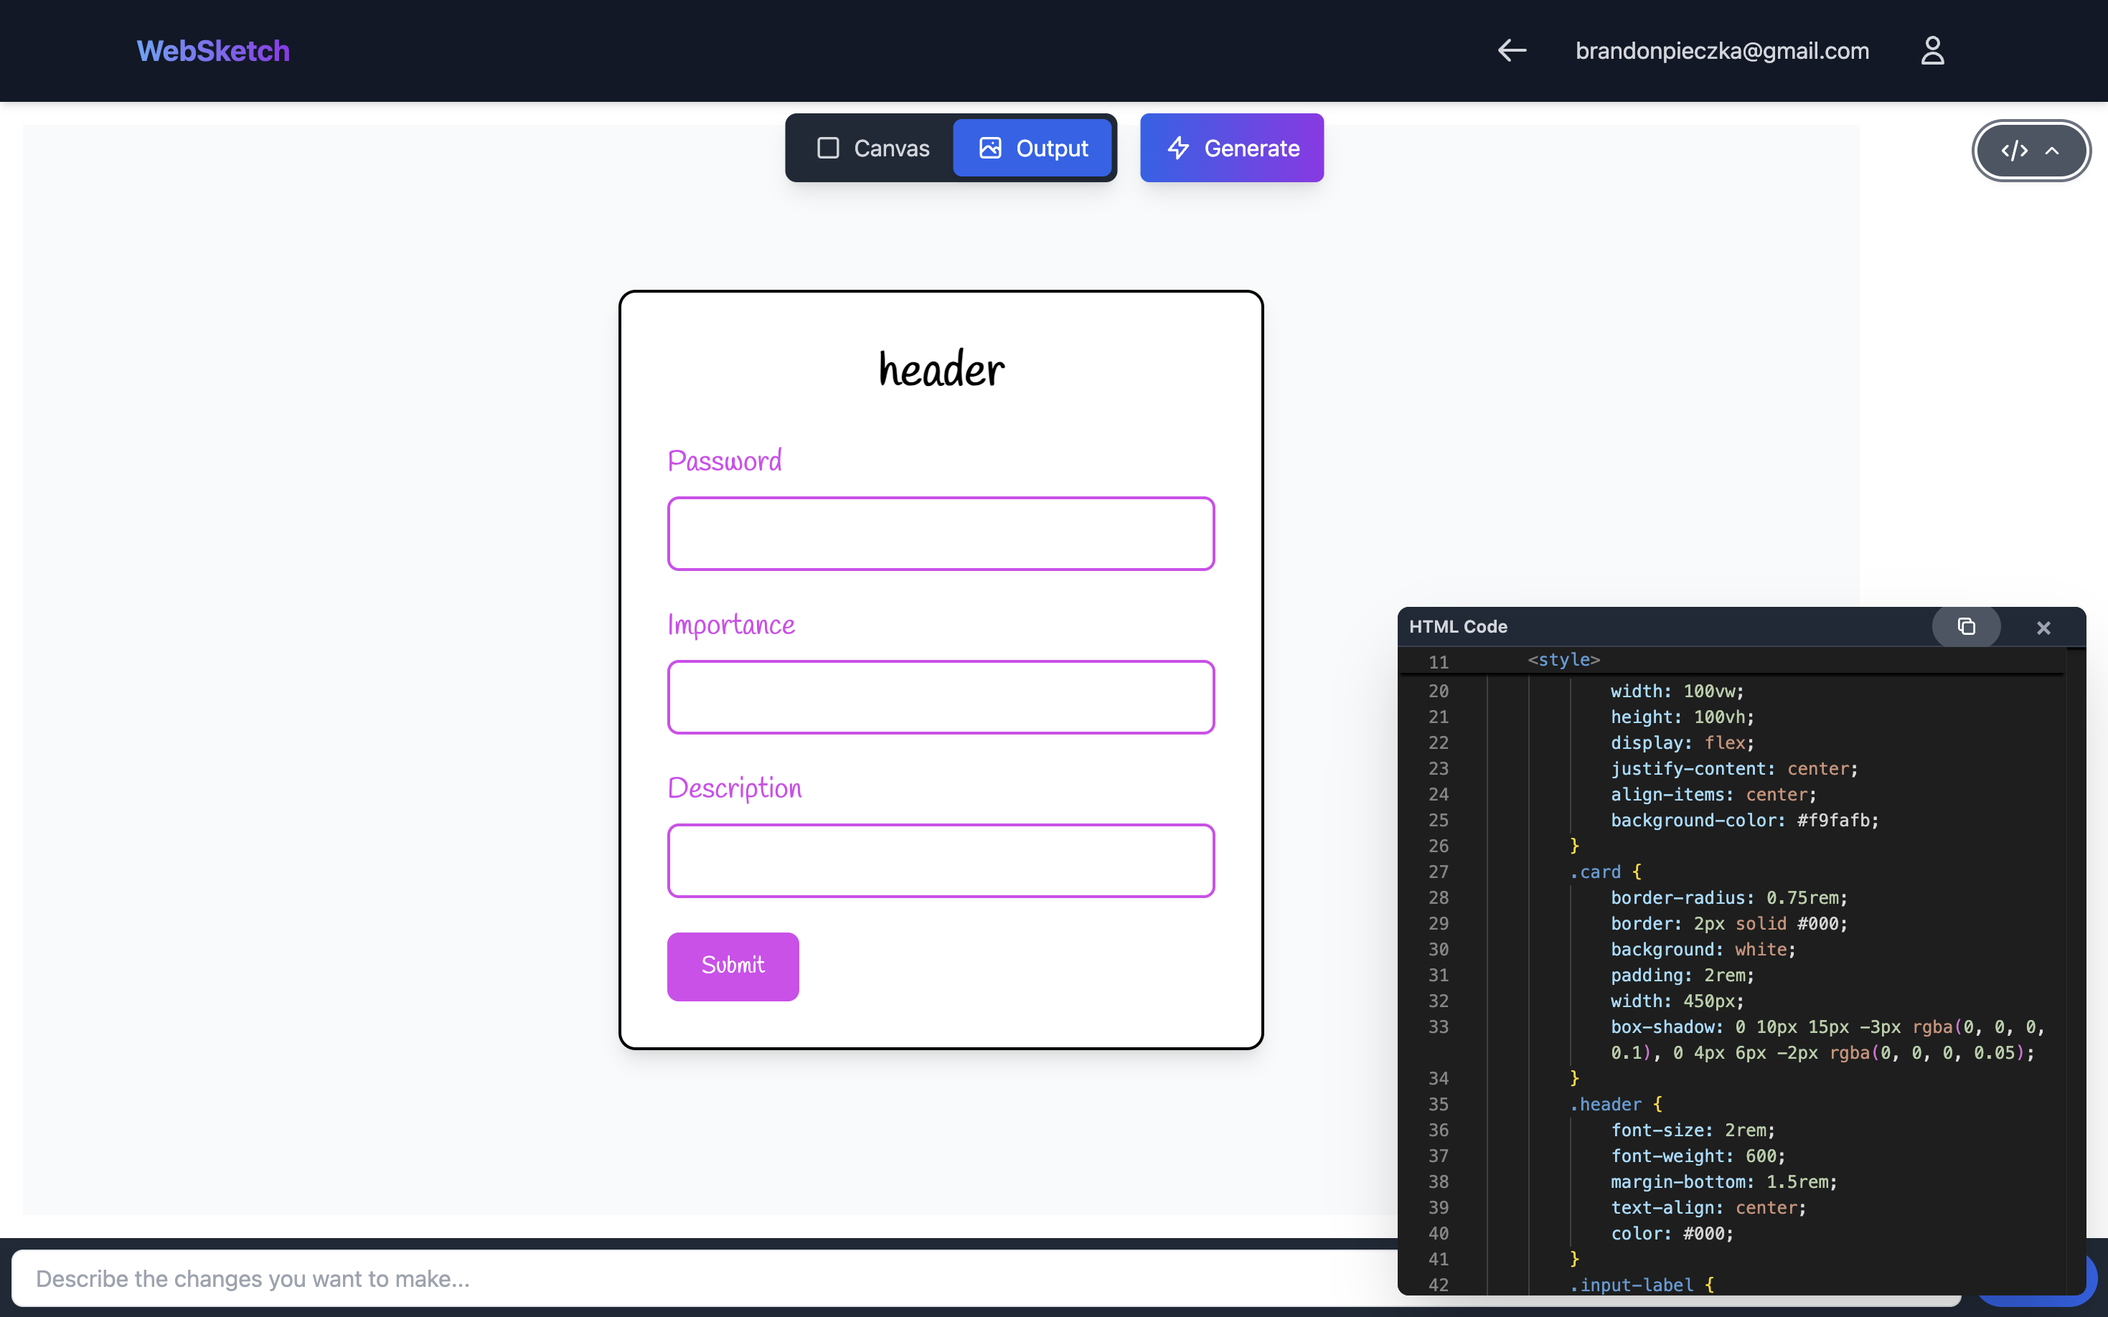2108x1317 pixels.
Task: Click the sticky style tag line
Action: point(1563,660)
